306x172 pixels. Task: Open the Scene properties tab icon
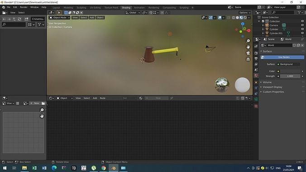[x=256, y=70]
